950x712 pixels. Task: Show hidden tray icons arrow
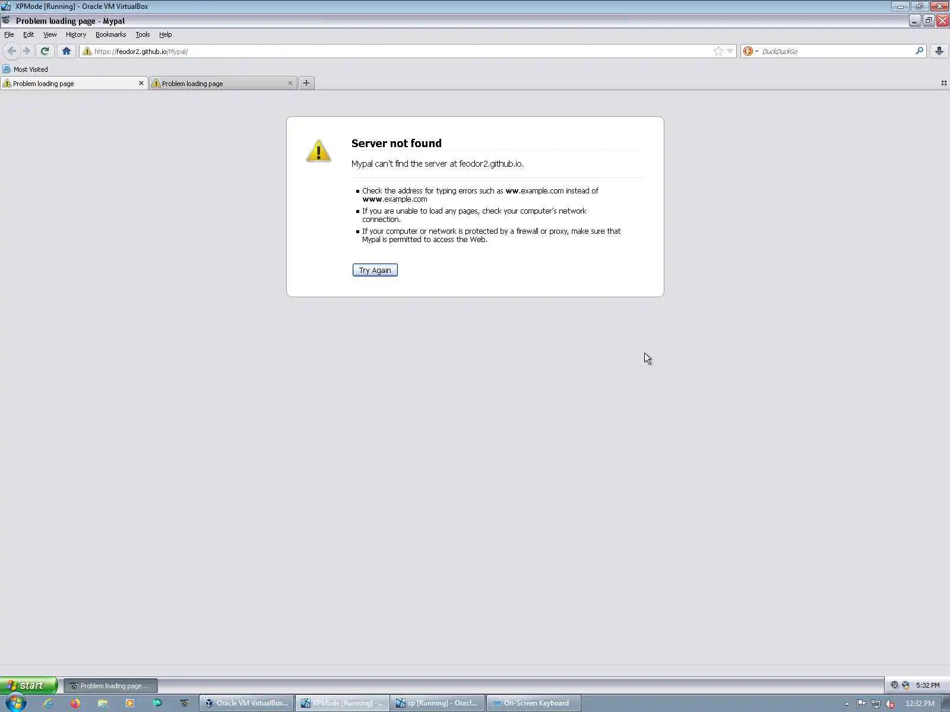click(847, 704)
